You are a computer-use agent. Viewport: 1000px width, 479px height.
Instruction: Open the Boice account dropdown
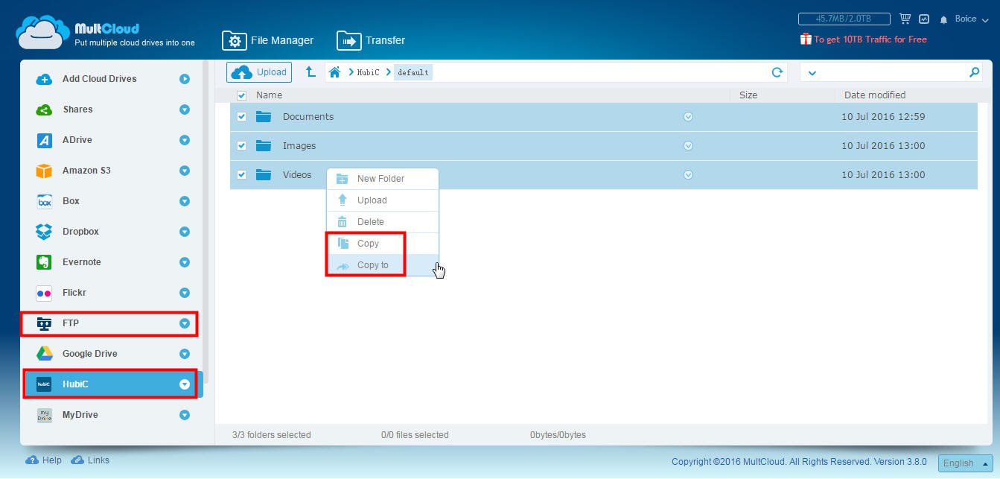[x=972, y=19]
